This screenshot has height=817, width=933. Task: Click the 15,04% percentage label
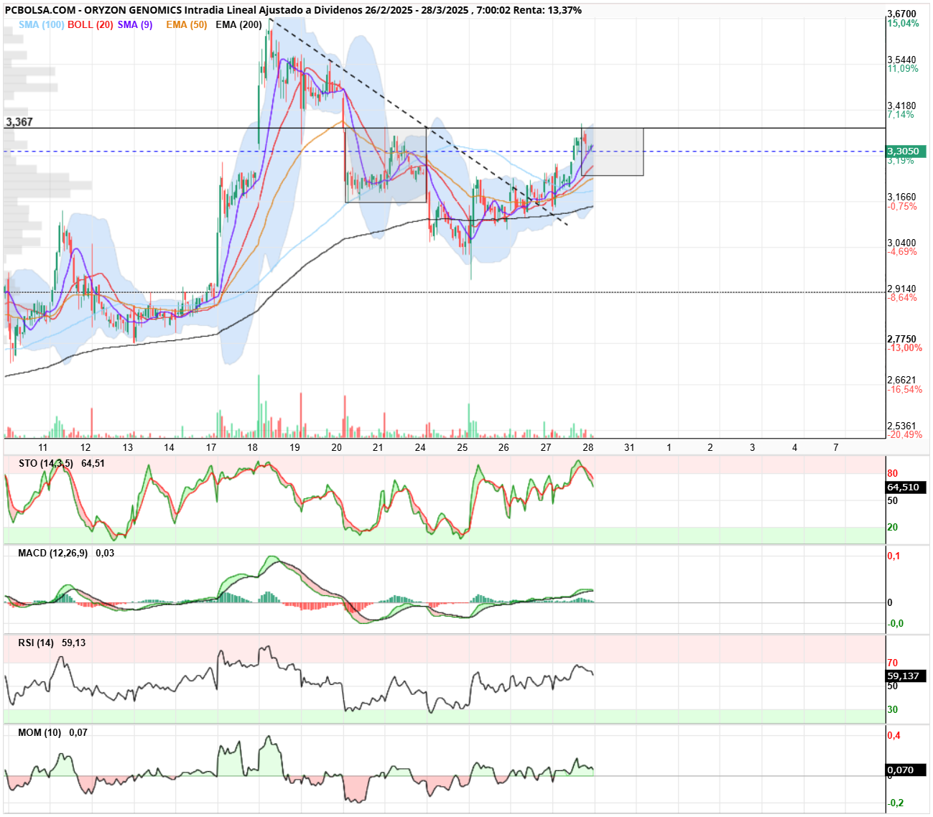point(903,24)
